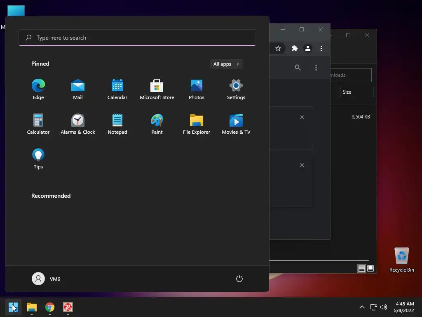
Task: Switch Explorer to large thumbnails view
Action: pyautogui.click(x=370, y=268)
